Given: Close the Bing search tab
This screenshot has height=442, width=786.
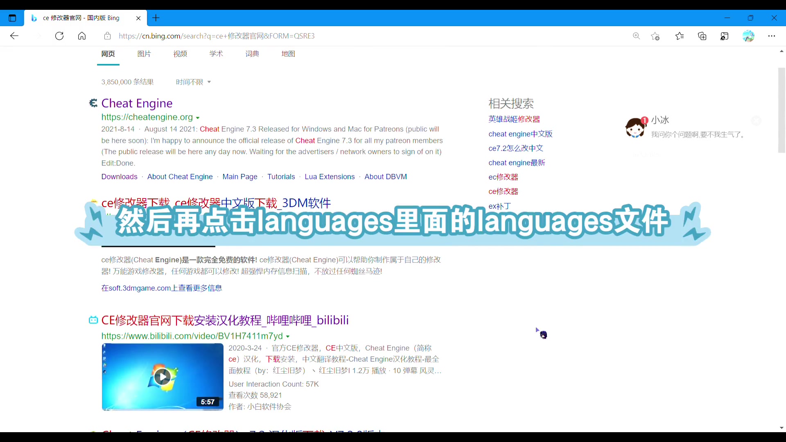Looking at the screenshot, I should 138,18.
